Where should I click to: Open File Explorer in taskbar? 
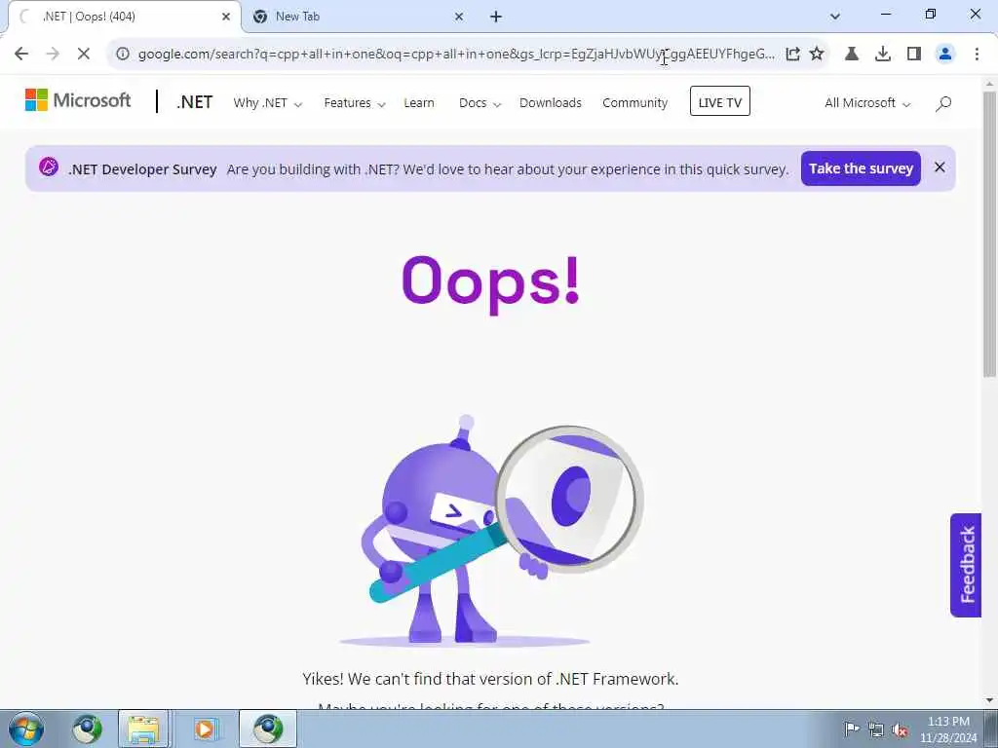[143, 729]
